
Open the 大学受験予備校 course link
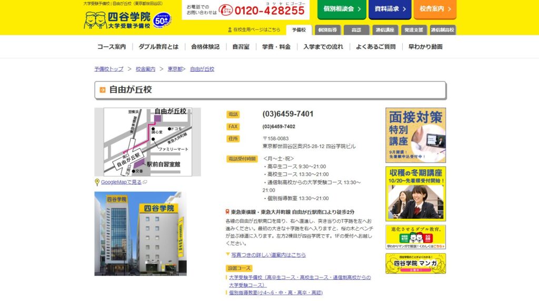[x=300, y=281]
